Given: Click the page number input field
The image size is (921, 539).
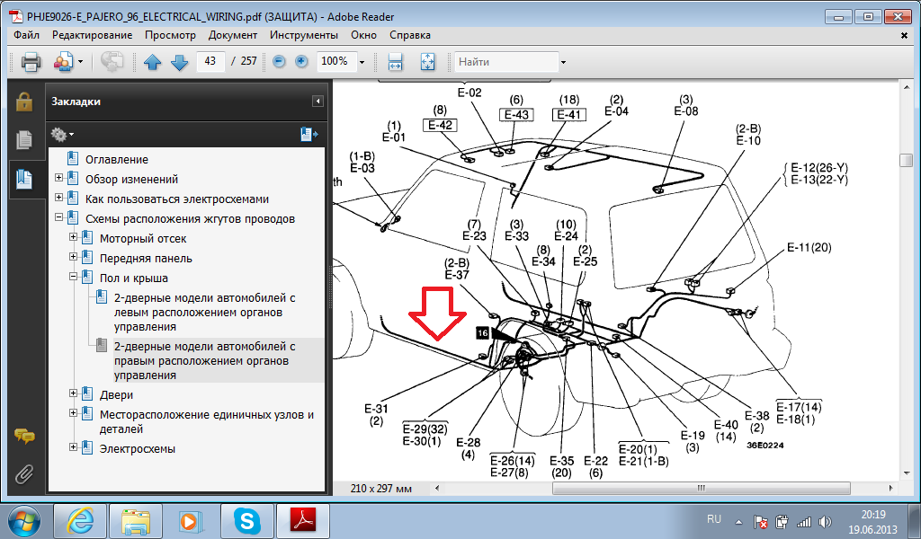Looking at the screenshot, I should click(210, 62).
